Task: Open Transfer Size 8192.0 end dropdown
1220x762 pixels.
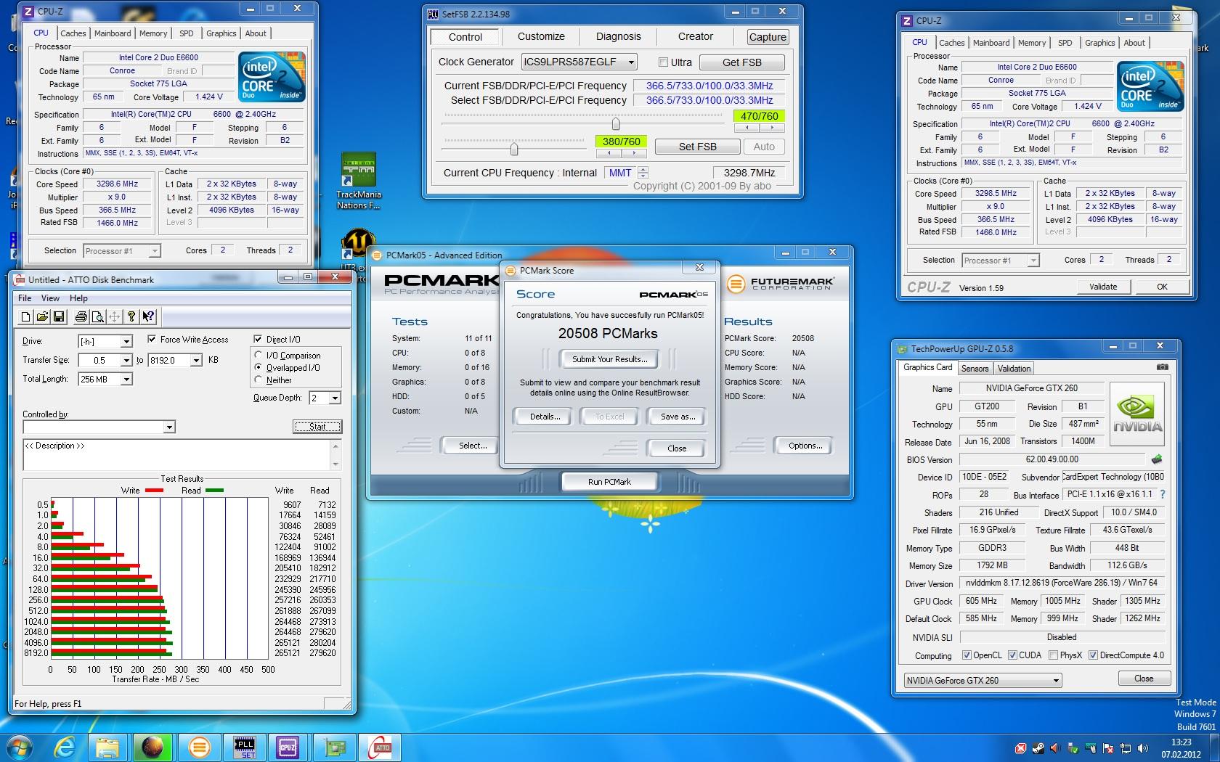Action: [196, 361]
